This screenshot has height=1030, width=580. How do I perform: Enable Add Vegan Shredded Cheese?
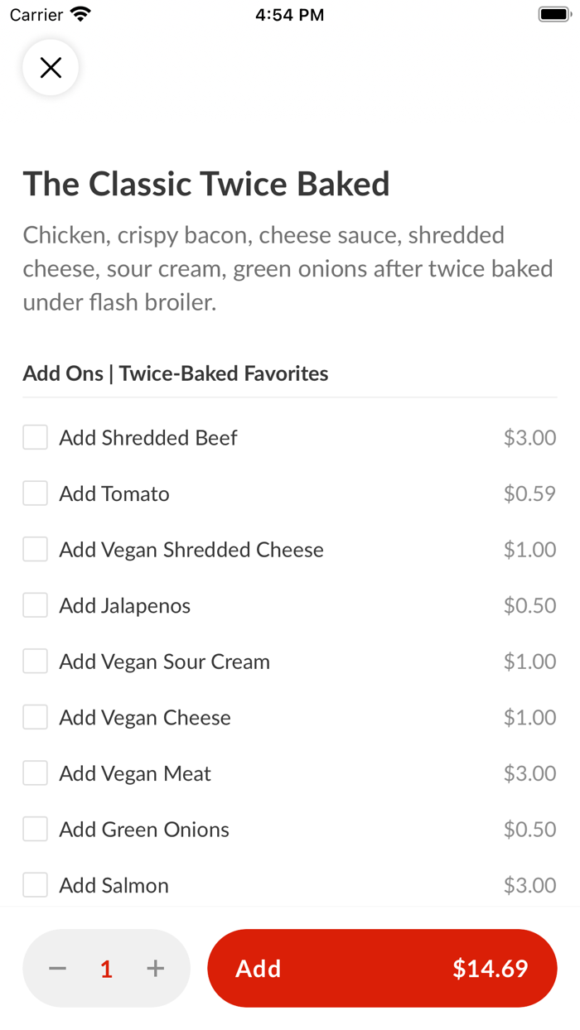click(x=35, y=548)
